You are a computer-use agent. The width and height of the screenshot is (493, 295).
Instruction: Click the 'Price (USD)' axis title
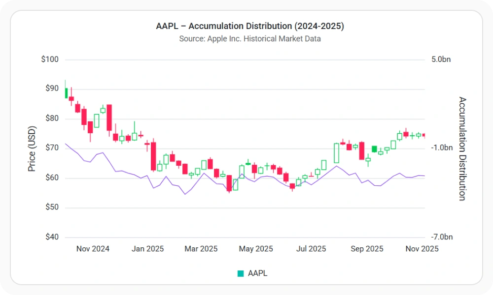pos(32,148)
